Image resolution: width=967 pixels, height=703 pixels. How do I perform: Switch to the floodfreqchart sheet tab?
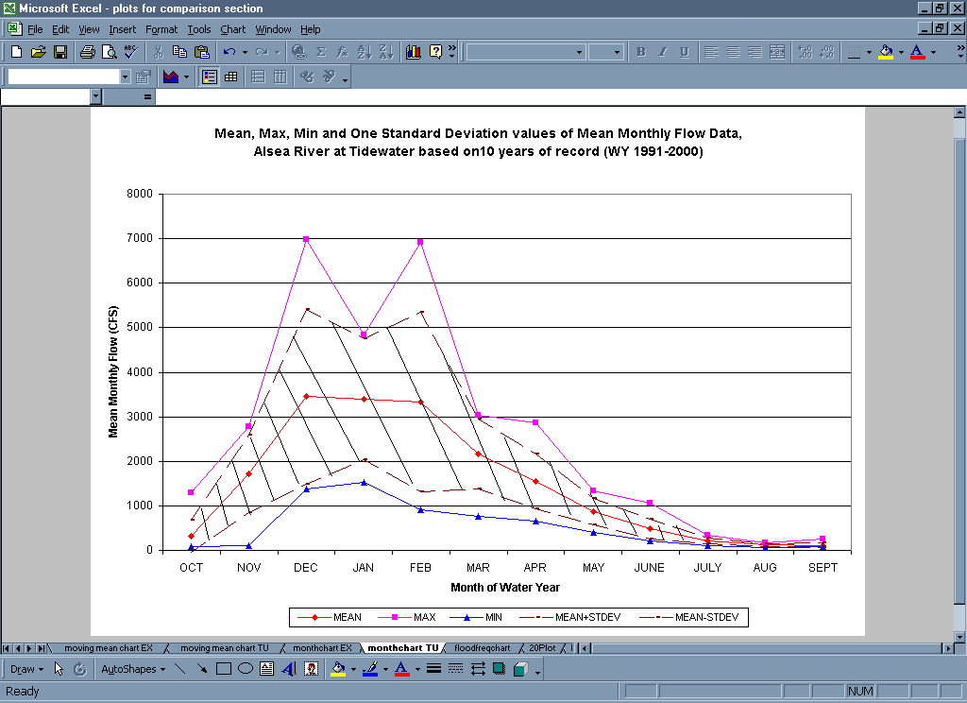coord(482,648)
